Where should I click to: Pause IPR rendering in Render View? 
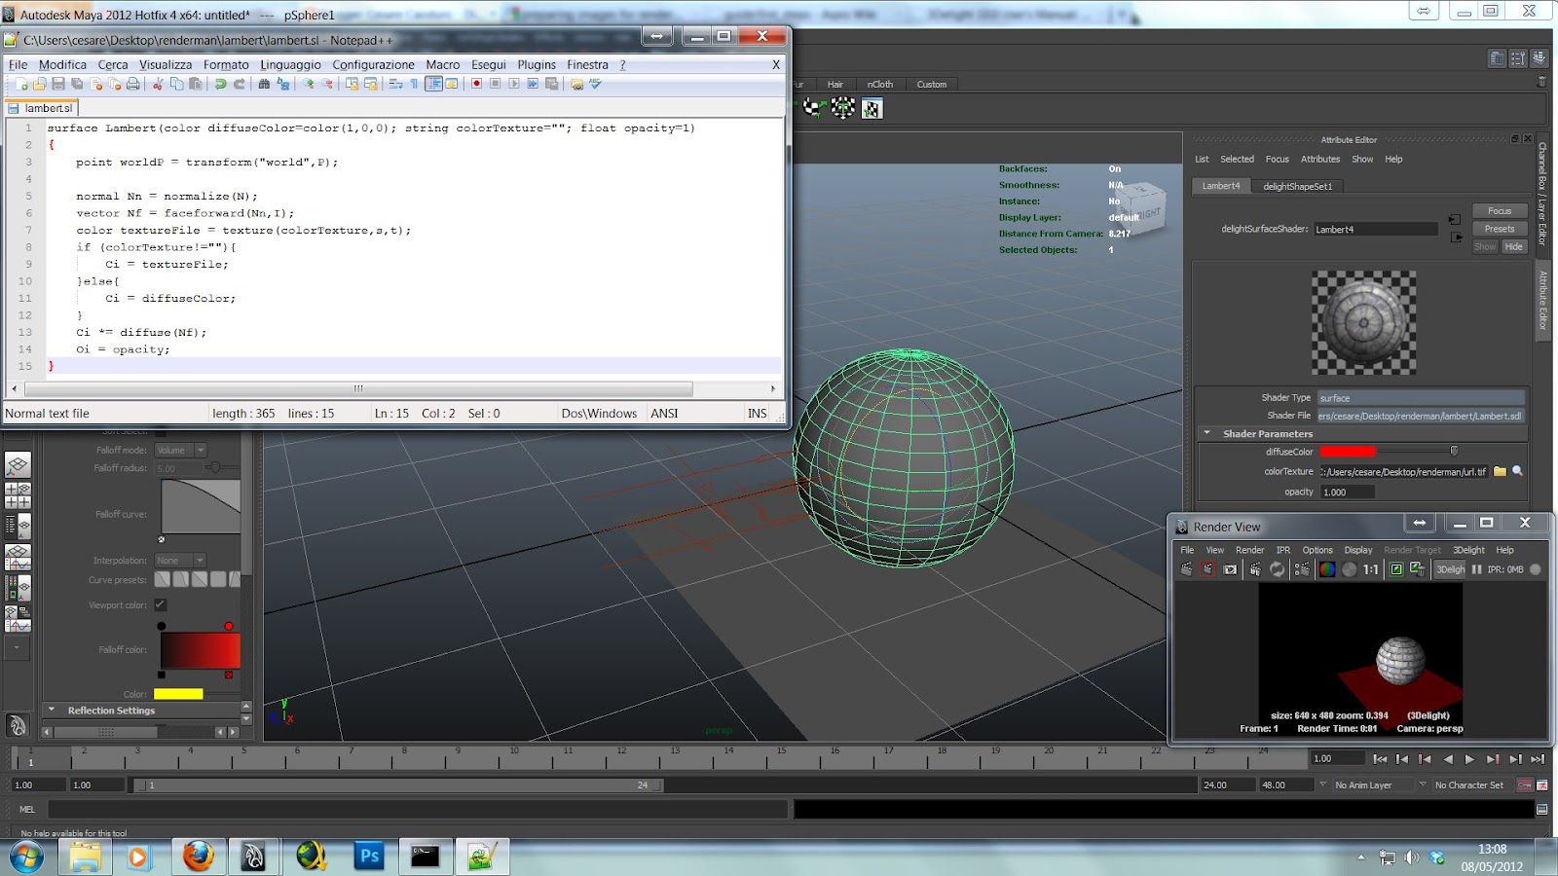pos(1475,569)
